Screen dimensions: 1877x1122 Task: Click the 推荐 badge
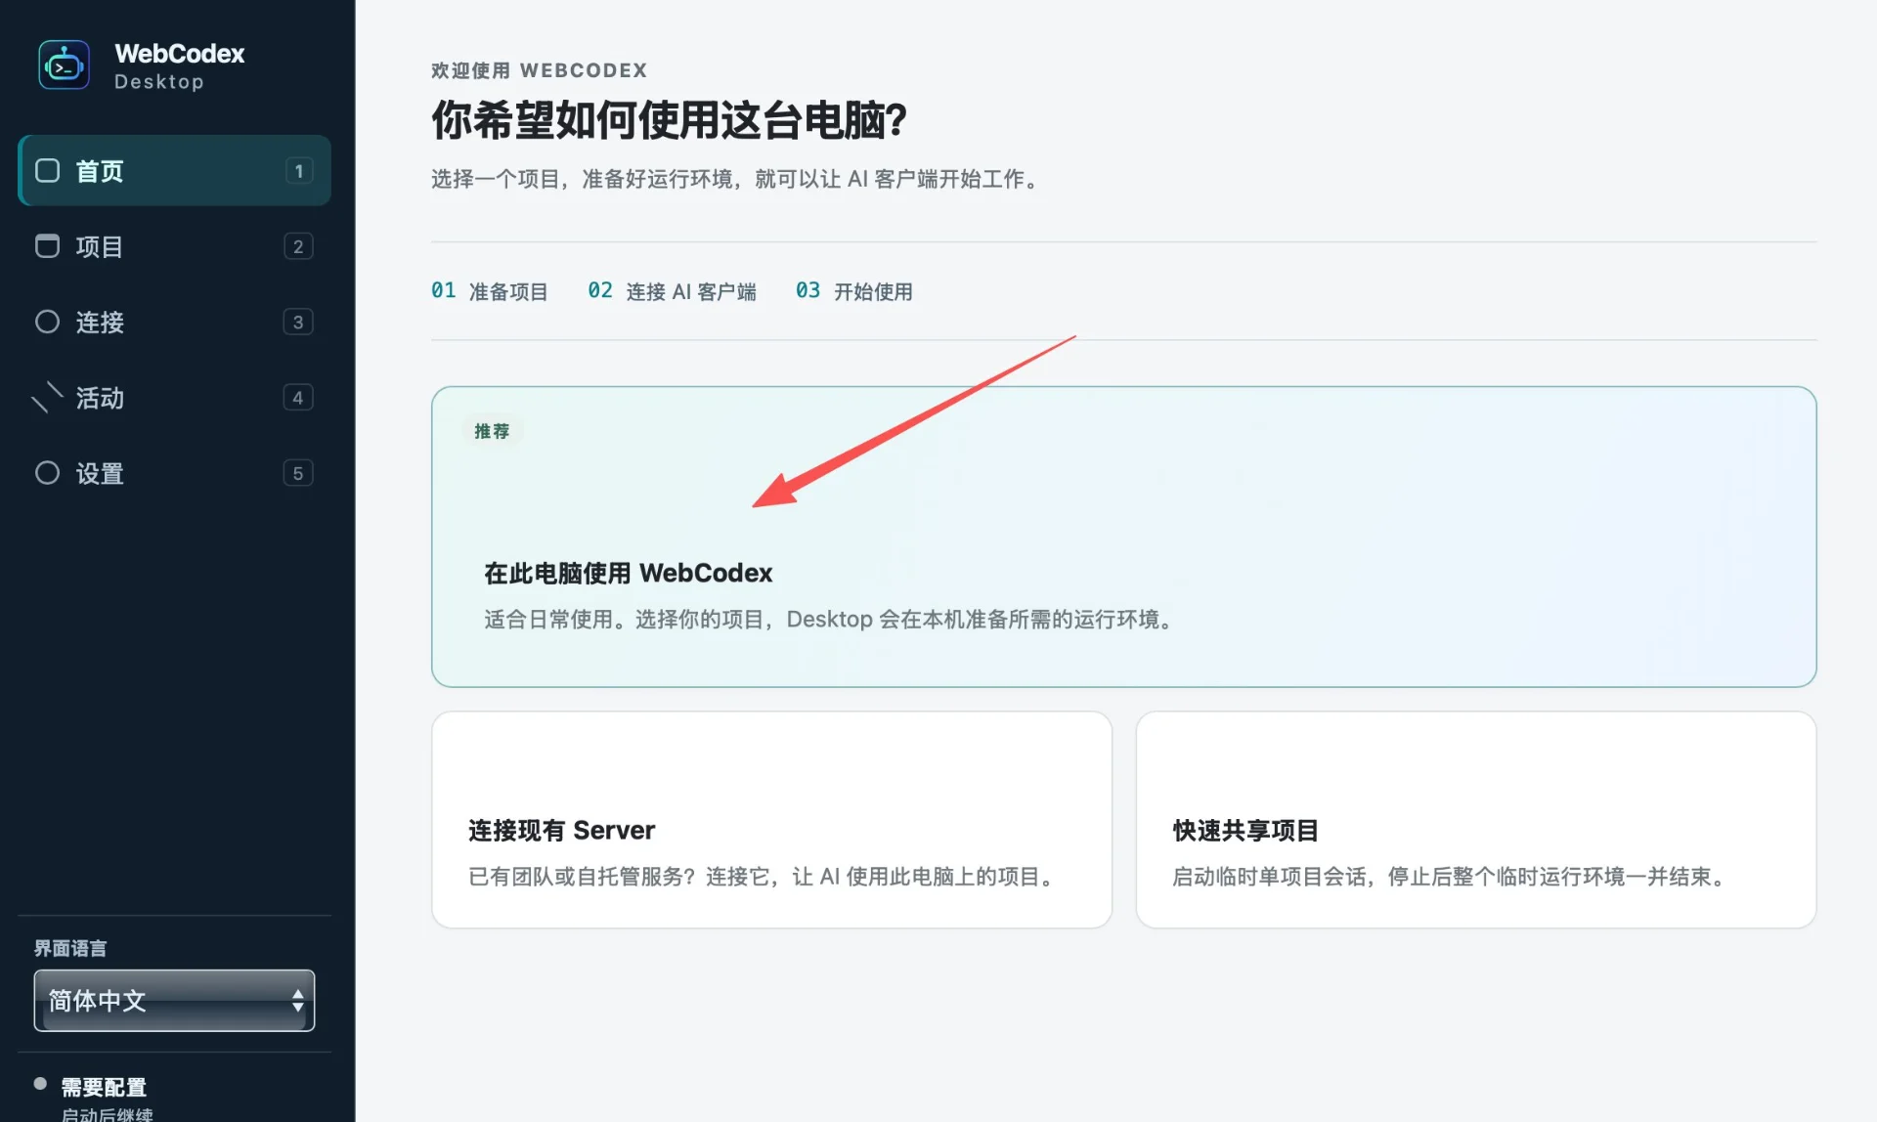tap(492, 431)
